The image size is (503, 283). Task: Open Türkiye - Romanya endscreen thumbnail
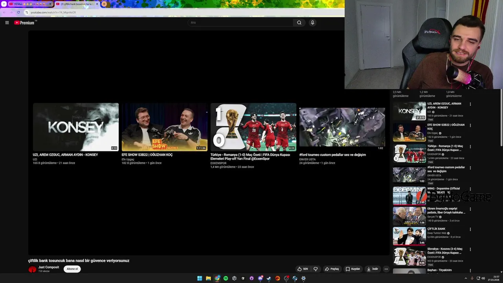(253, 127)
